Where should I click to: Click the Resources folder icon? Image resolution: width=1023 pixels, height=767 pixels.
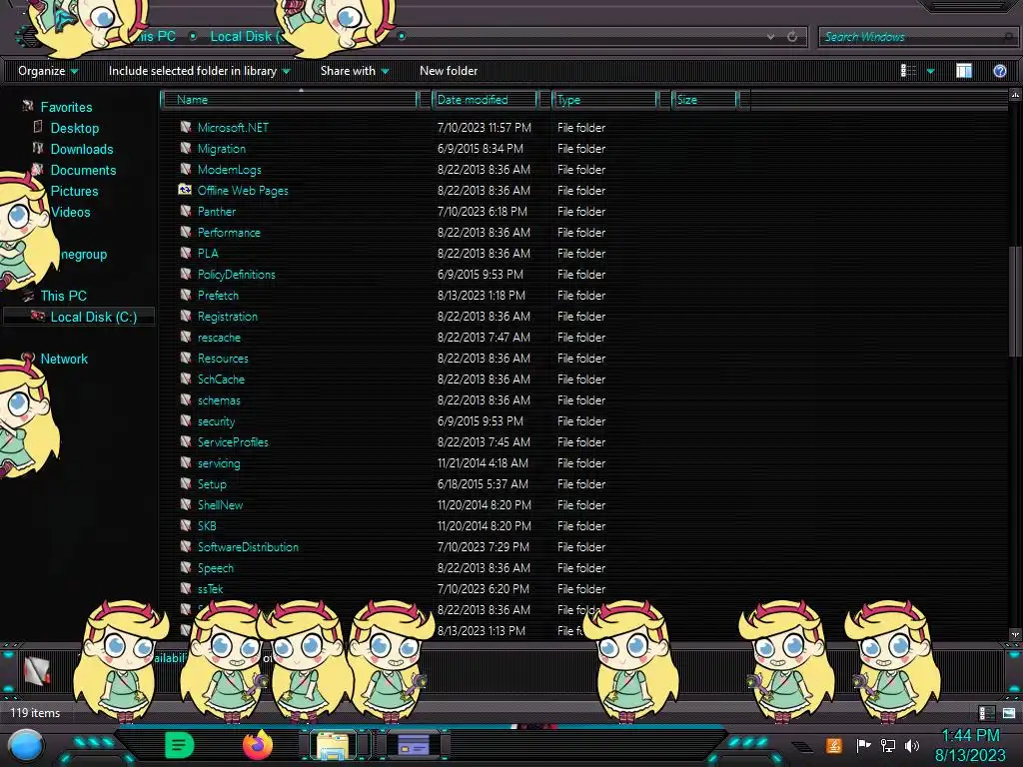coord(185,358)
